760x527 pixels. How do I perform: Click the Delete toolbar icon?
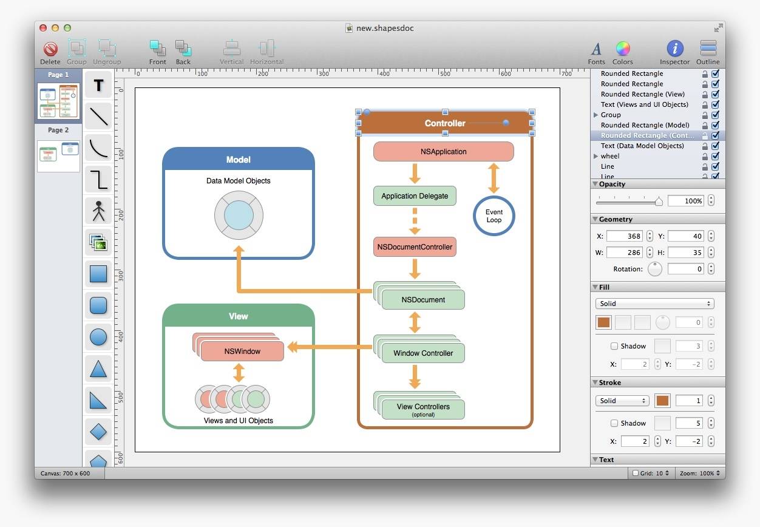coord(50,49)
